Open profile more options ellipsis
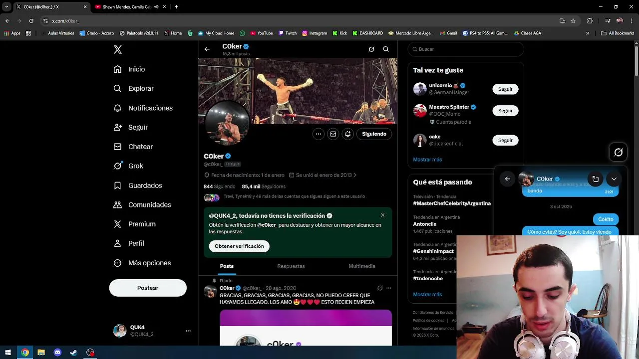 pos(318,134)
